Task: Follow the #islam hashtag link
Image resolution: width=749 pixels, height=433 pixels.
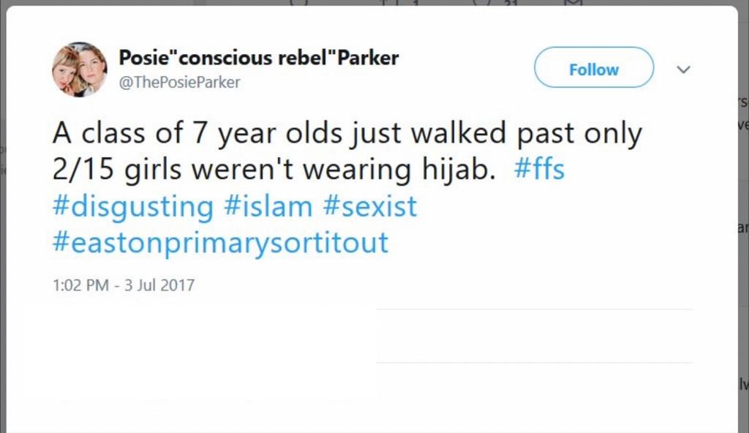Action: click(268, 206)
